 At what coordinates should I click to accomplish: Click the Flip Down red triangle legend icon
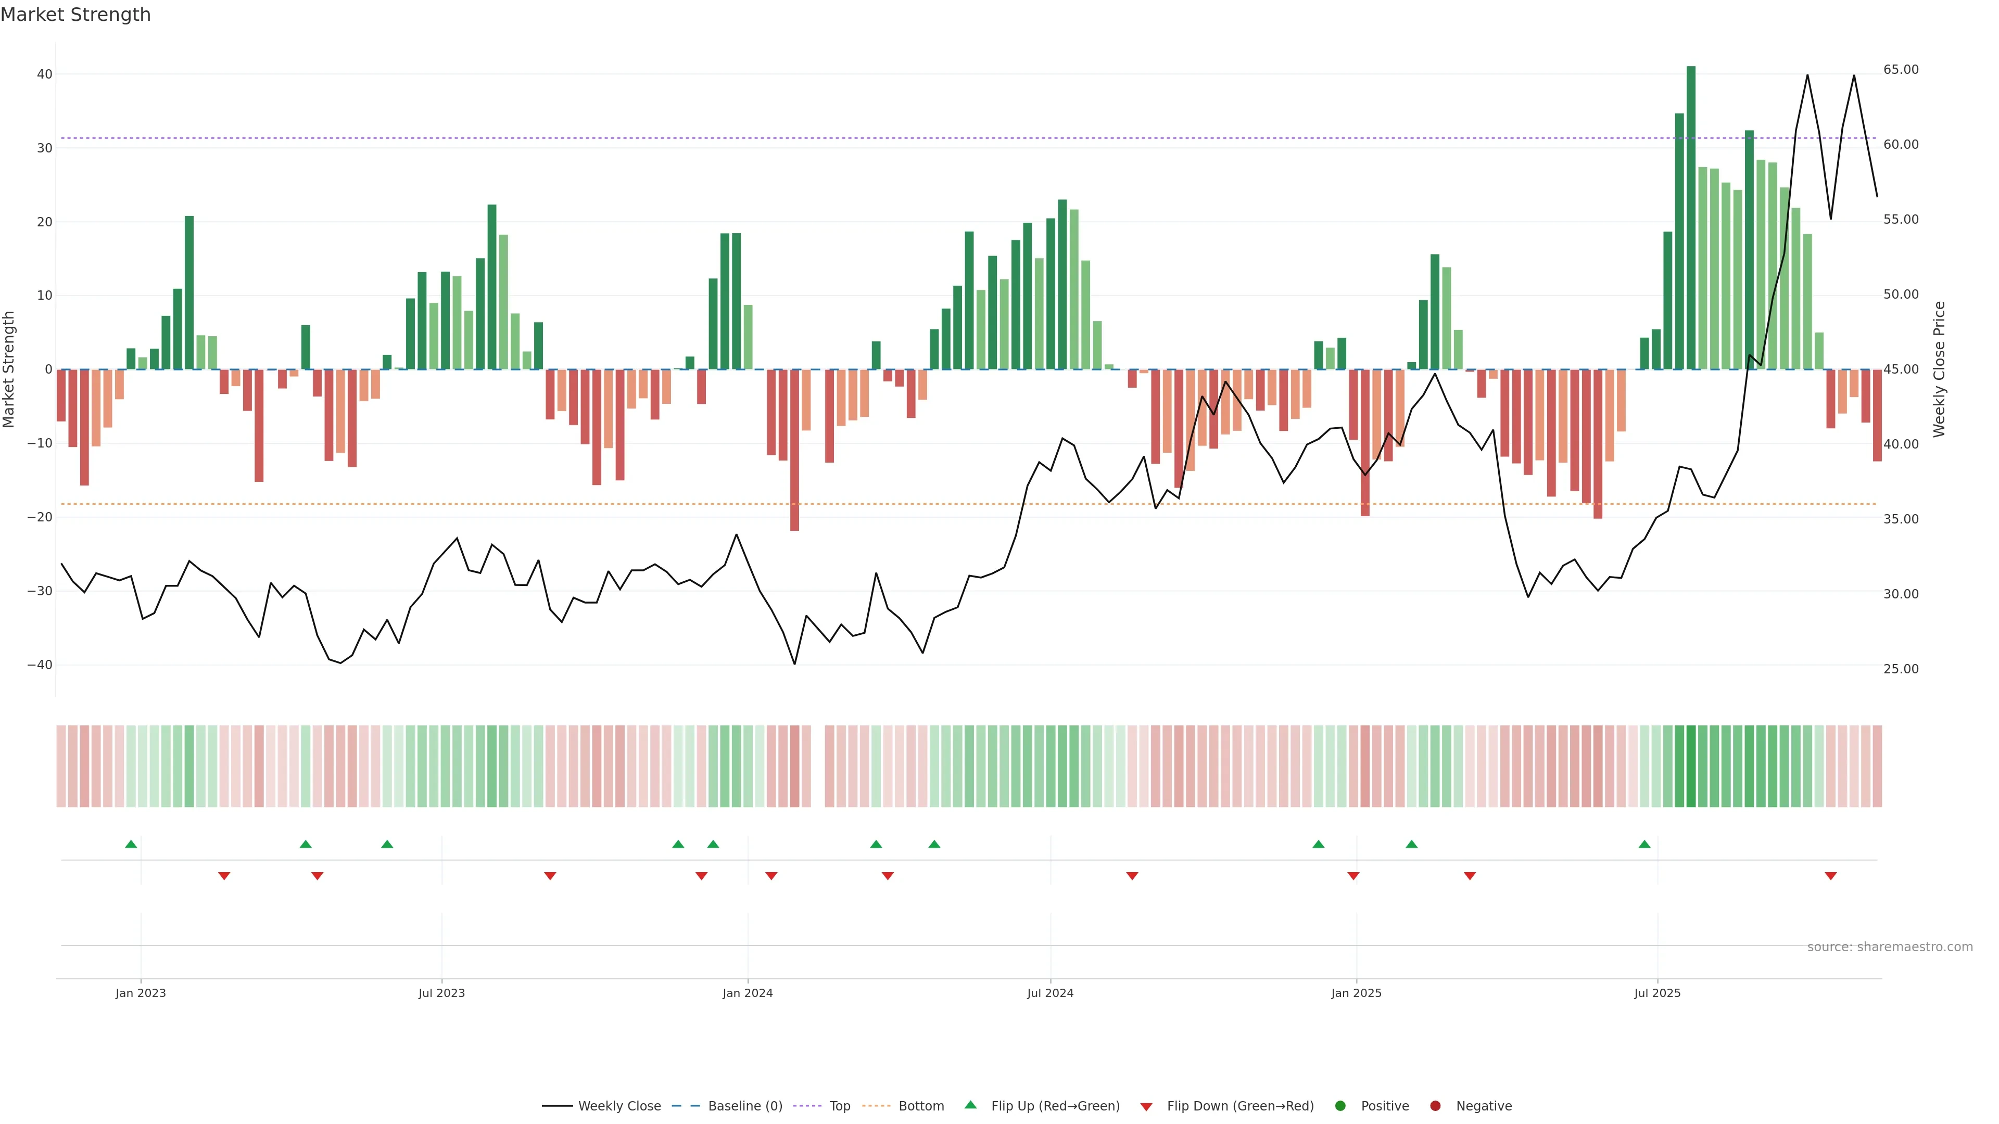1146,1107
